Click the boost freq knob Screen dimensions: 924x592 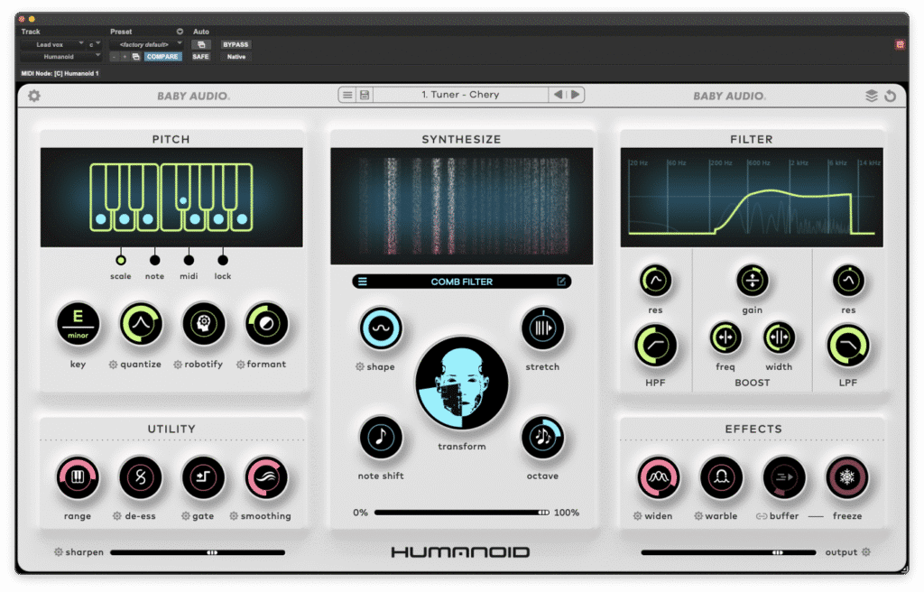pyautogui.click(x=725, y=338)
